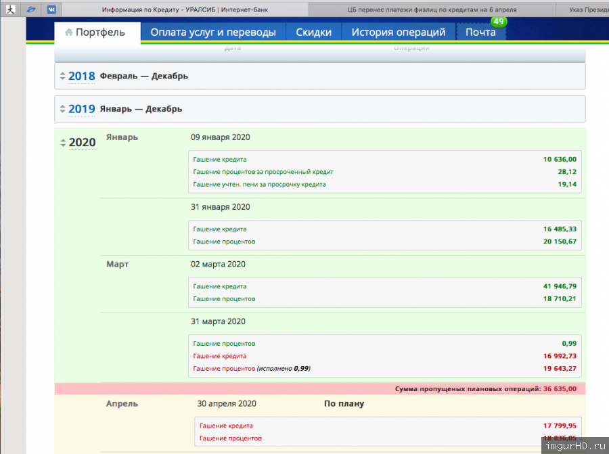Click the 2020 year link

click(x=83, y=143)
